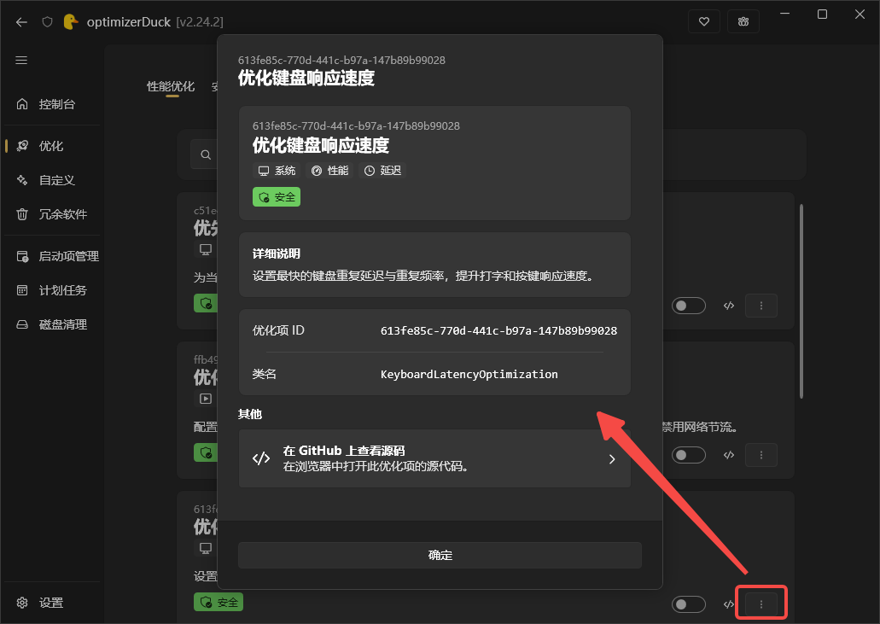
Task: Click the 延迟 tag in dialog
Action: [x=382, y=171]
